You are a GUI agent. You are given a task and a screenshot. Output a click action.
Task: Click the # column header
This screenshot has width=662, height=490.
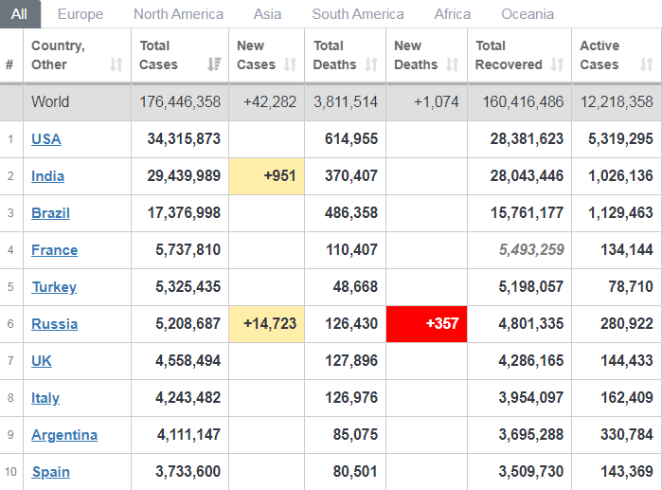click(x=9, y=64)
